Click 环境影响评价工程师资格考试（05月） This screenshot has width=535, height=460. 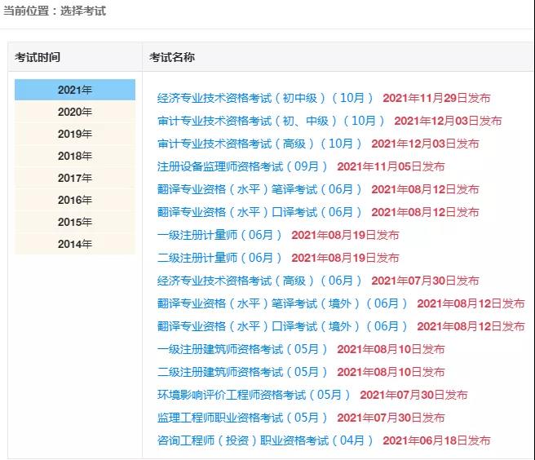pyautogui.click(x=254, y=395)
